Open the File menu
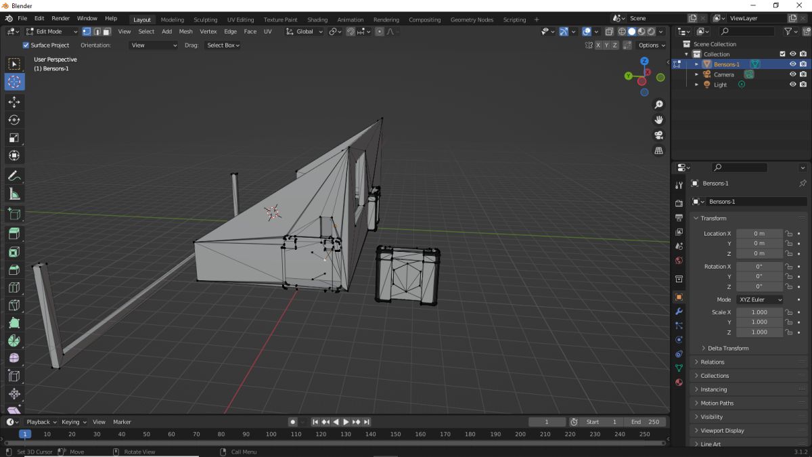812x457 pixels. pyautogui.click(x=22, y=18)
